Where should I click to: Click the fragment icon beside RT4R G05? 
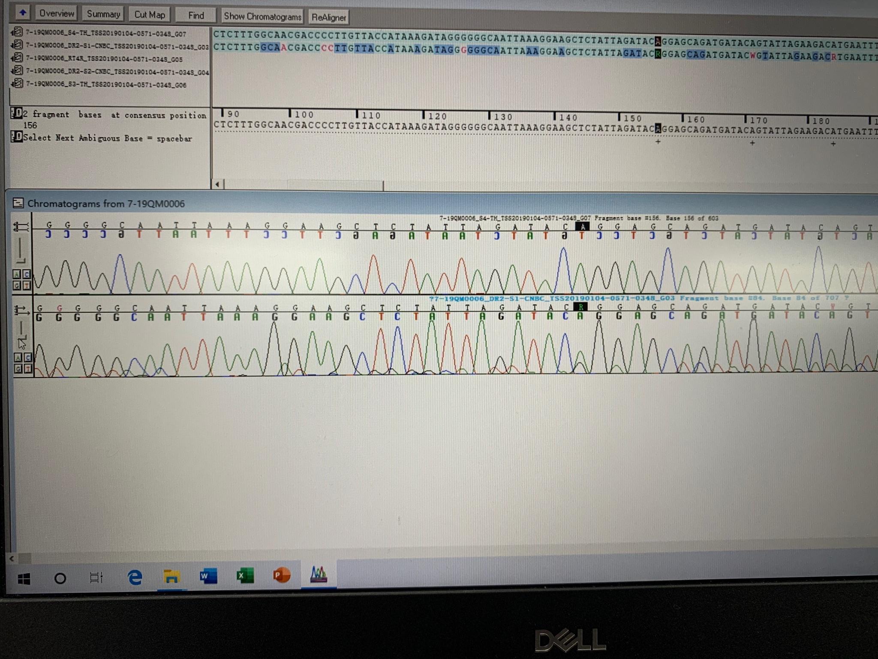(x=18, y=57)
